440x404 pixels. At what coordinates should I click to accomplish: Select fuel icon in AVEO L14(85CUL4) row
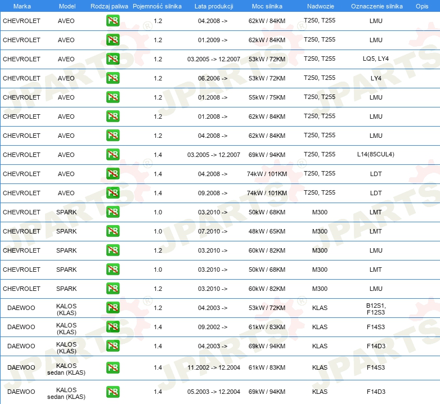tap(113, 155)
